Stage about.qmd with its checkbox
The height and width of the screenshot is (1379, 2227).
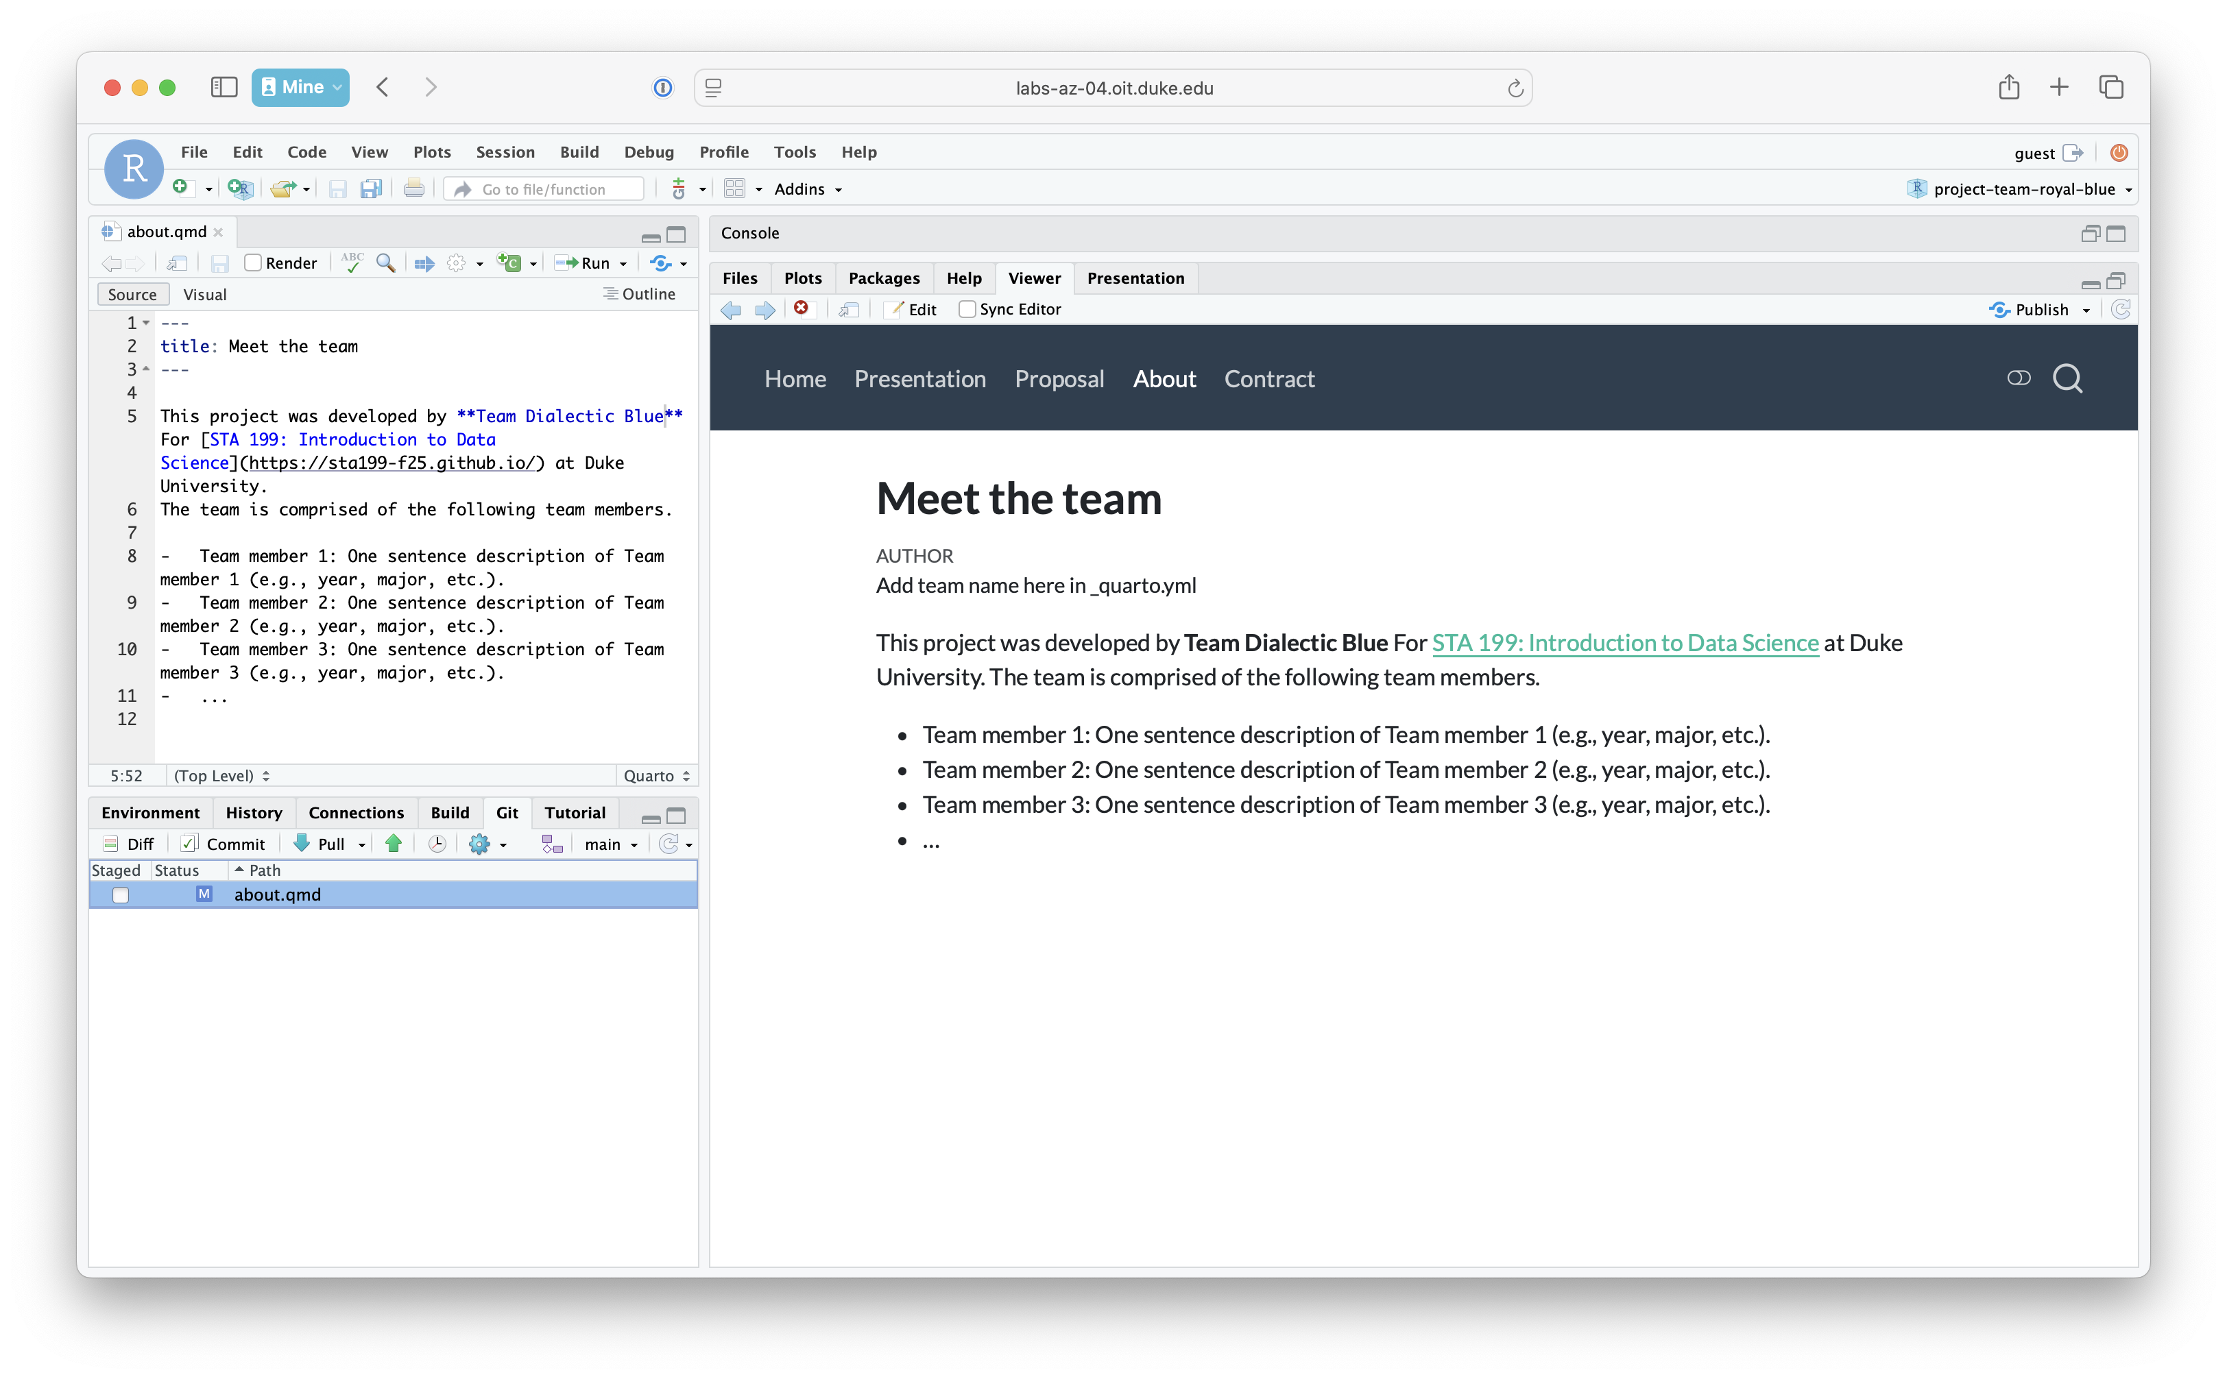coord(121,894)
